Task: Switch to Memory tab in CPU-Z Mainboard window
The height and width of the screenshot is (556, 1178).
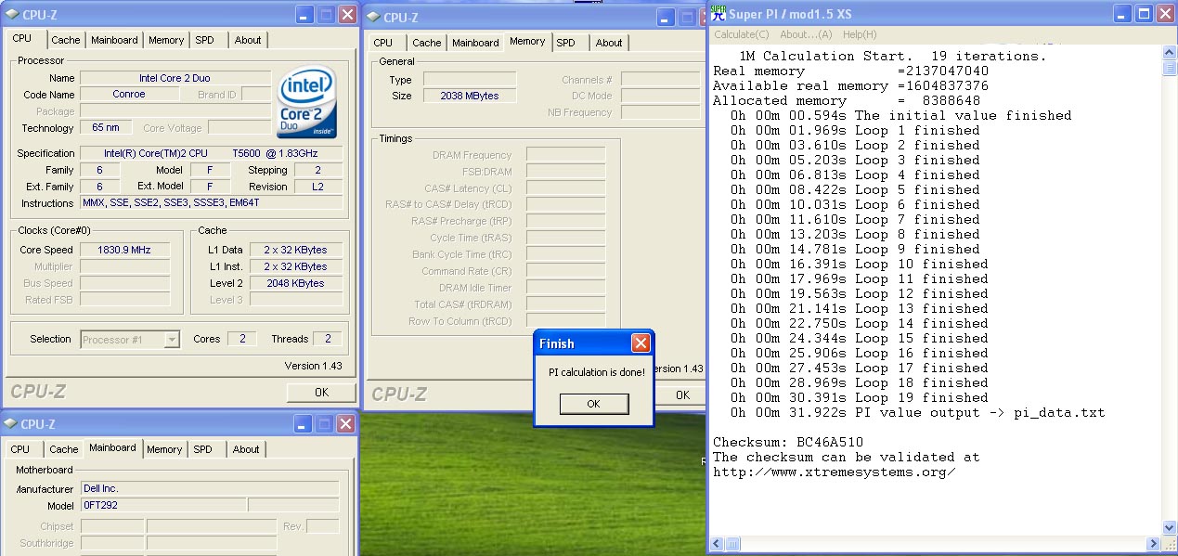Action: (164, 449)
